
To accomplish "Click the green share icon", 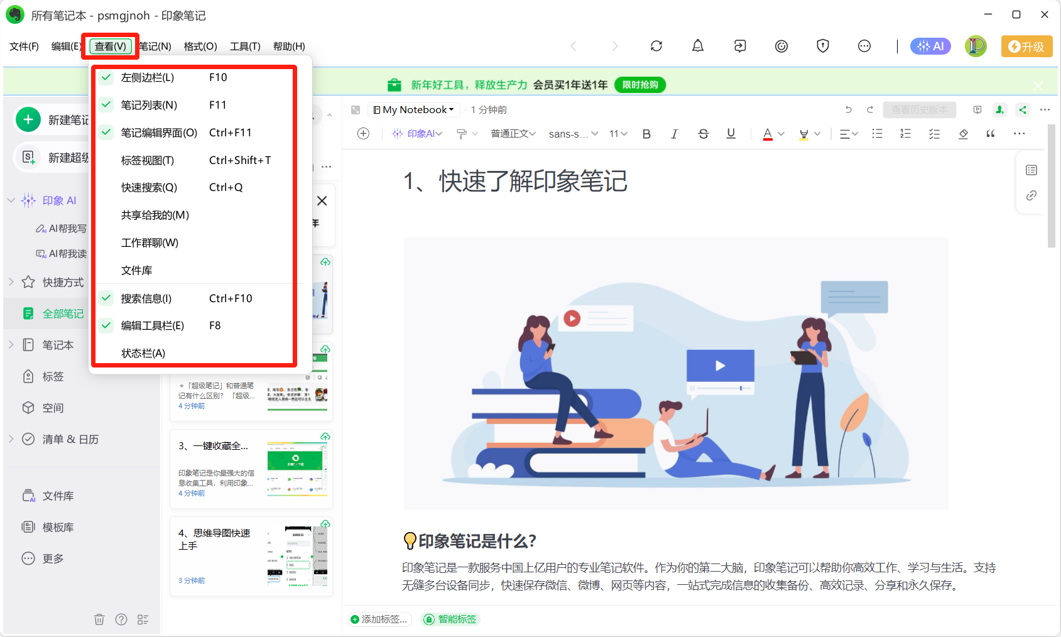I will click(1023, 110).
